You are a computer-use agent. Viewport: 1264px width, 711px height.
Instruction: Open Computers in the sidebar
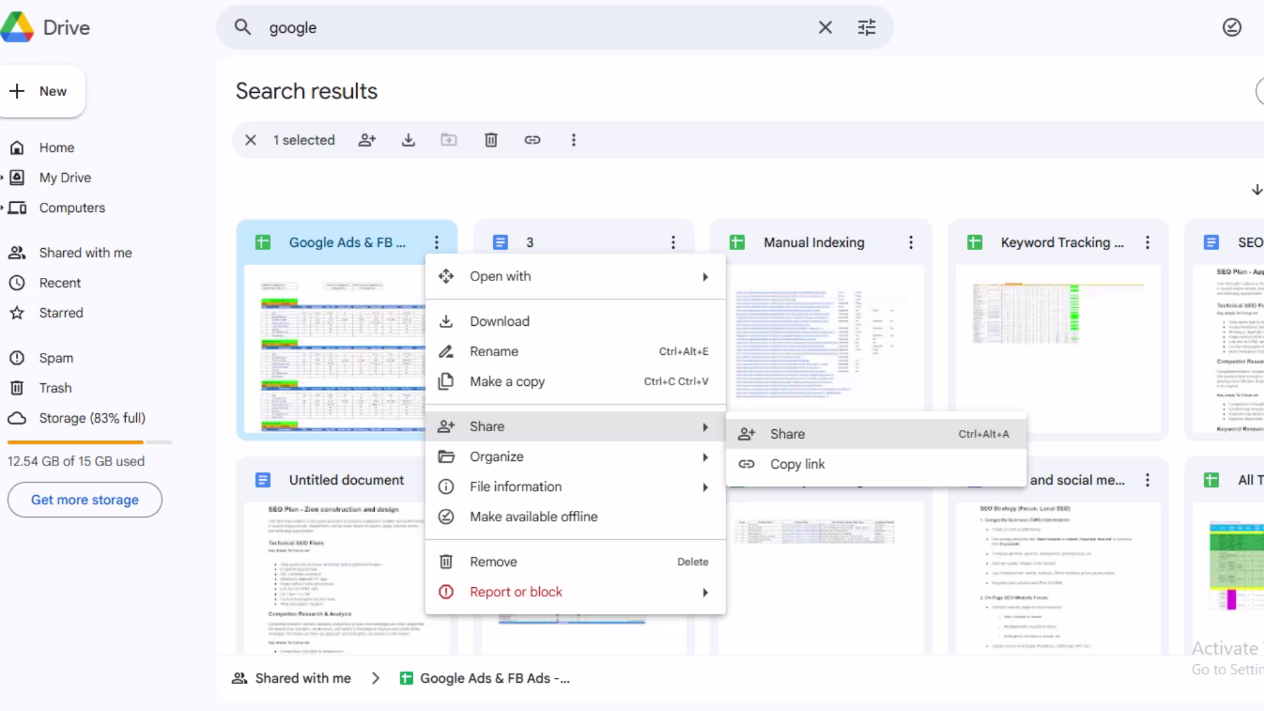click(x=72, y=208)
